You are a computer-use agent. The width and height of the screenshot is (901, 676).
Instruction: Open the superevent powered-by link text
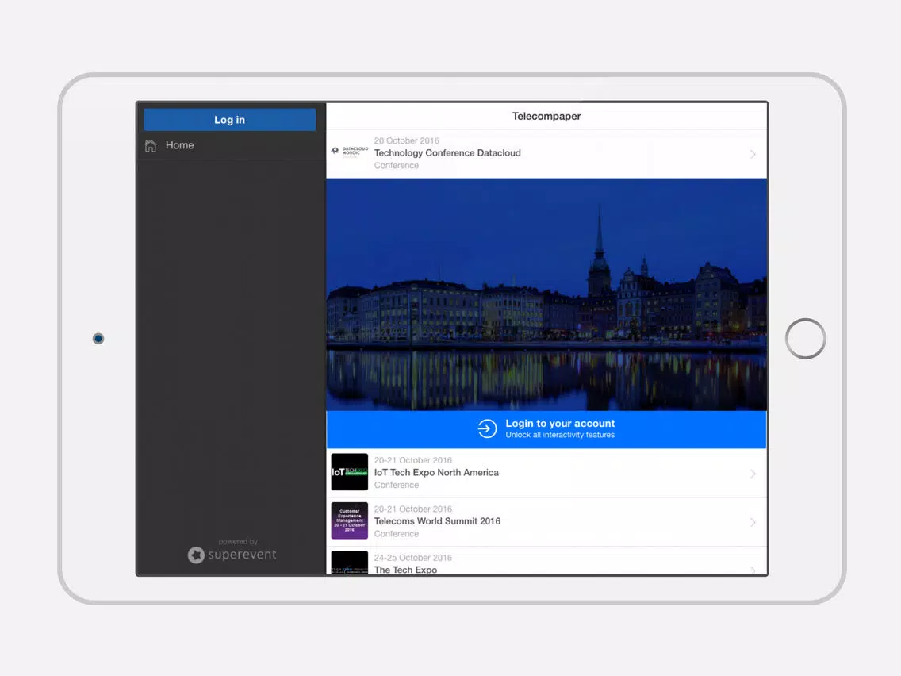point(242,555)
